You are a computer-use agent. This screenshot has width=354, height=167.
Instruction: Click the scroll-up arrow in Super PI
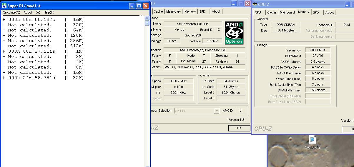(147, 18)
